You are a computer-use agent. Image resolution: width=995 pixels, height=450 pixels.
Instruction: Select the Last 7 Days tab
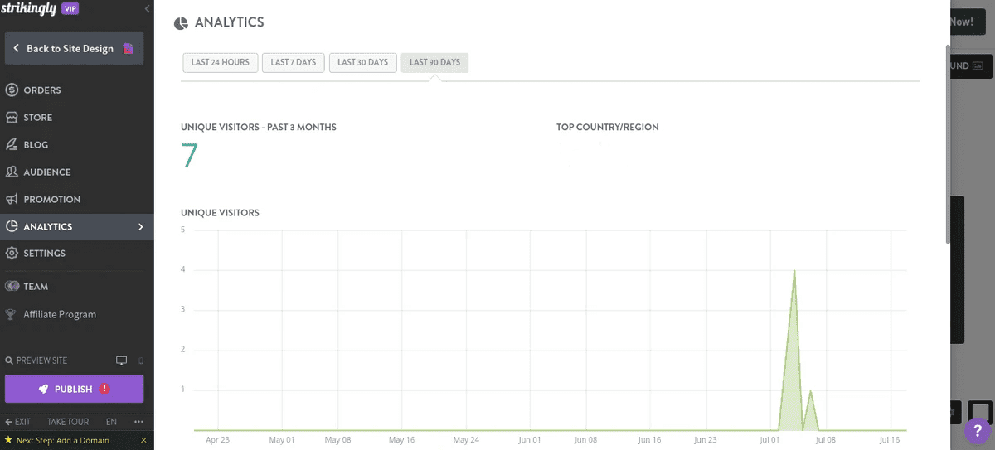(294, 62)
